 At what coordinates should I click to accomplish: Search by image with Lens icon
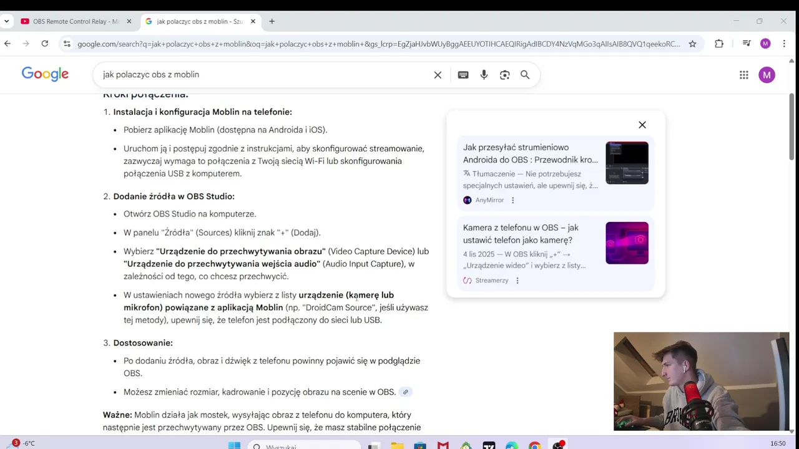(505, 75)
